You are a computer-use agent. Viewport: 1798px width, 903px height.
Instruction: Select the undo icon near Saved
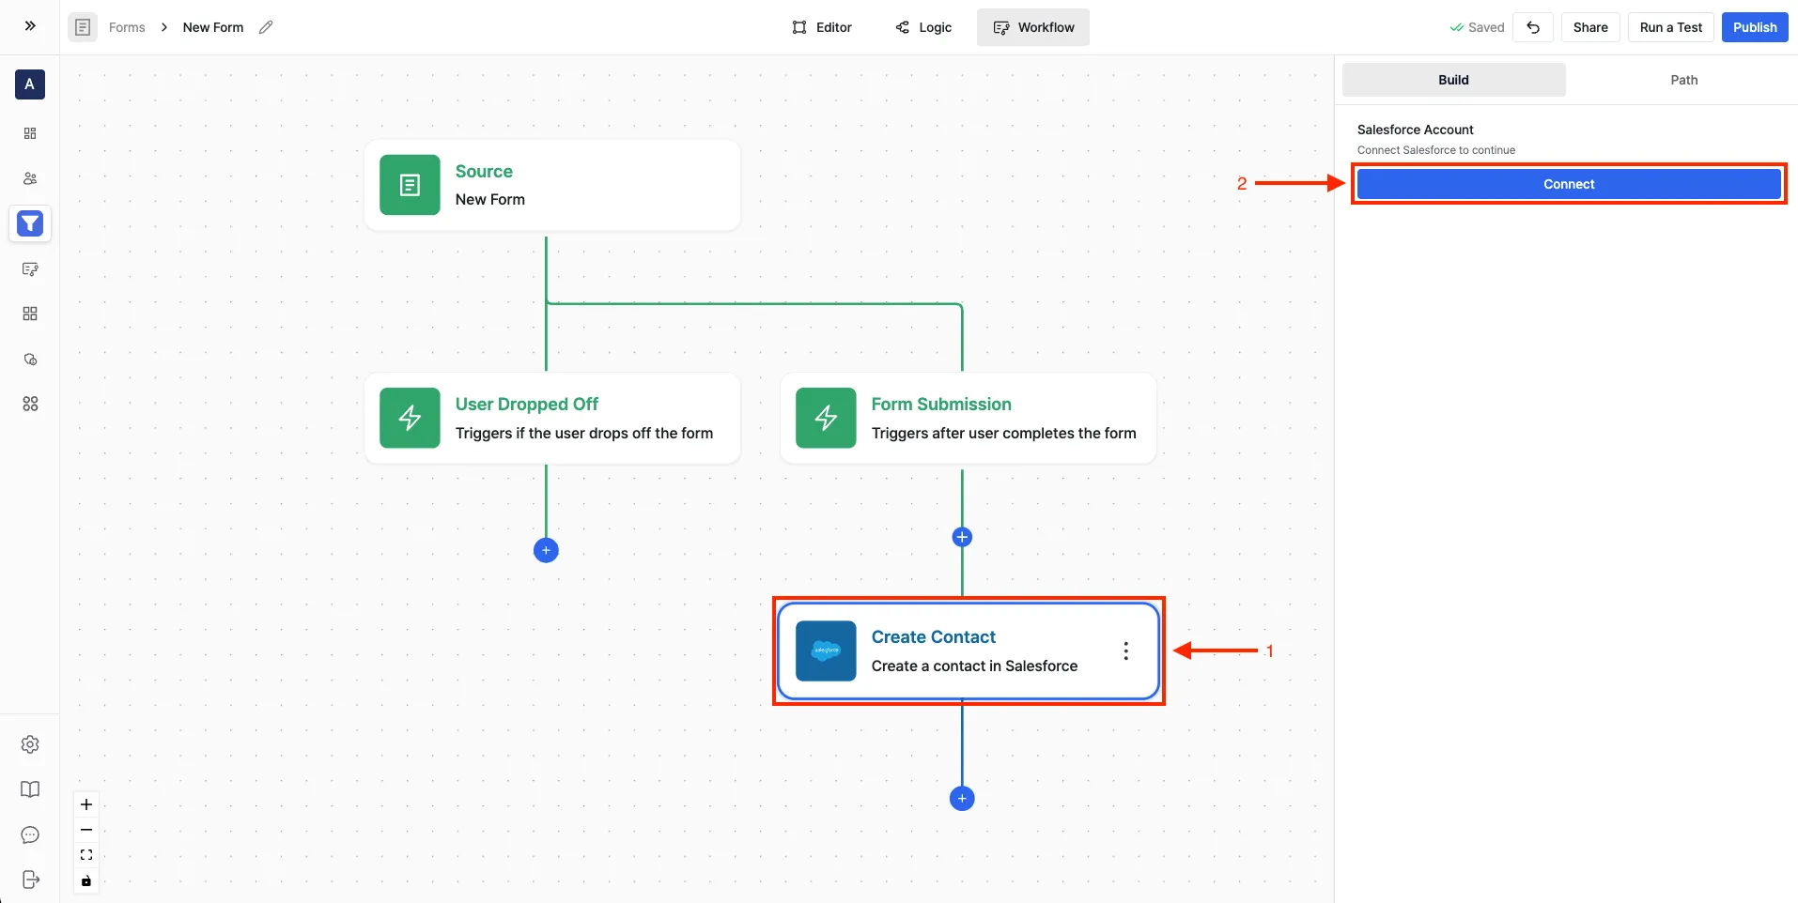tap(1533, 27)
